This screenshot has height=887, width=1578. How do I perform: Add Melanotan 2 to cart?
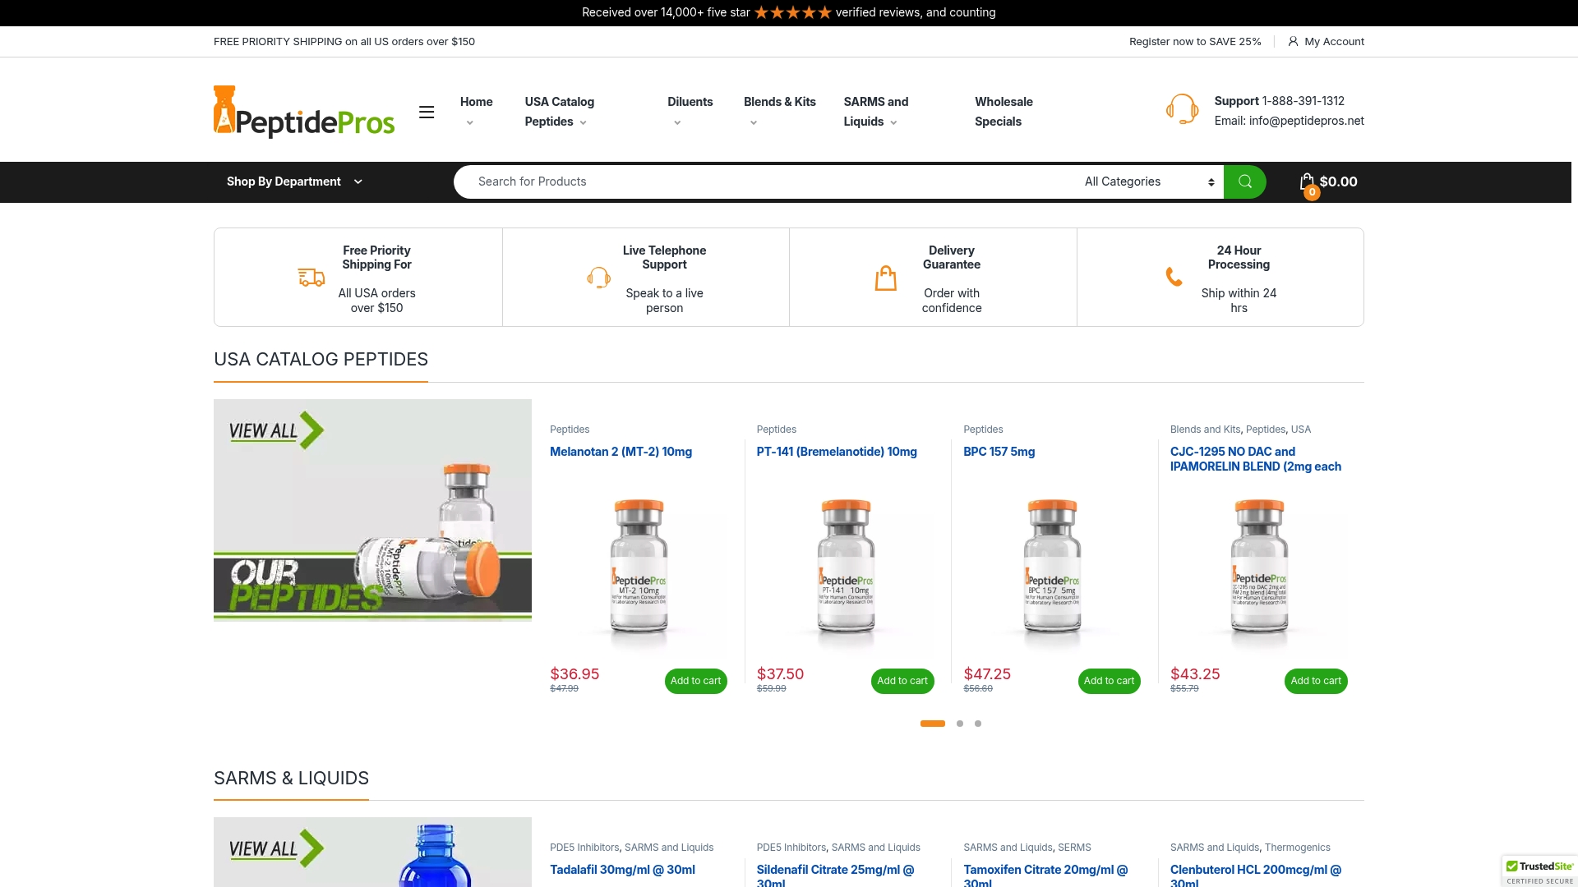695,681
